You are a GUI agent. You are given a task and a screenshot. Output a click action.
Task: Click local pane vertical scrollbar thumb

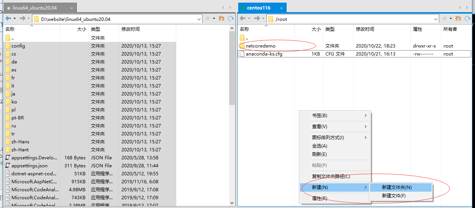click(x=232, y=68)
